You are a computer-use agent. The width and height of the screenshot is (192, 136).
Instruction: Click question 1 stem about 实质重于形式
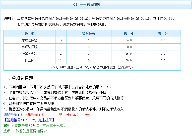58,87
